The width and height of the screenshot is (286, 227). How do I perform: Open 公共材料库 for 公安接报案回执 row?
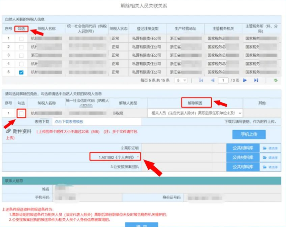pyautogui.click(x=243, y=167)
